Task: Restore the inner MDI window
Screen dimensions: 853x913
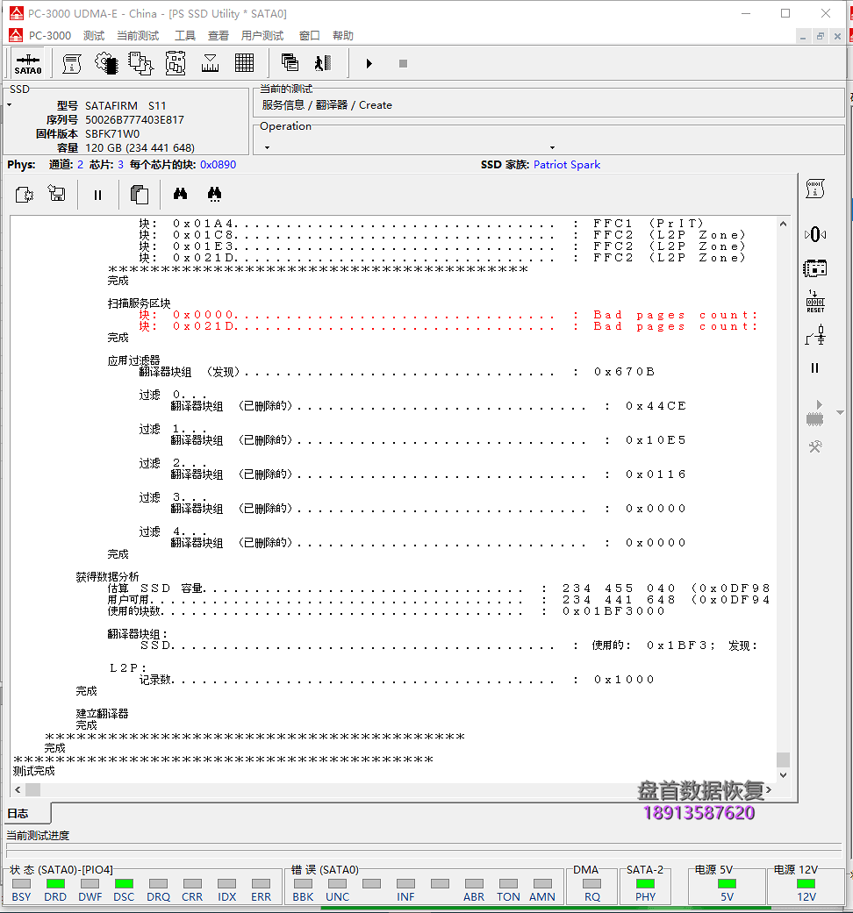Action: pos(821,36)
